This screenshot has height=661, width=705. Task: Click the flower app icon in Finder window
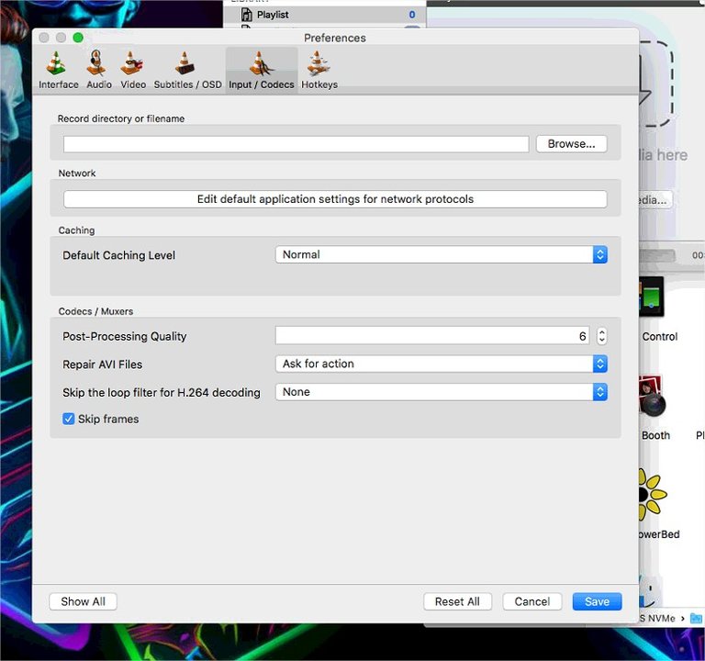pyautogui.click(x=652, y=495)
